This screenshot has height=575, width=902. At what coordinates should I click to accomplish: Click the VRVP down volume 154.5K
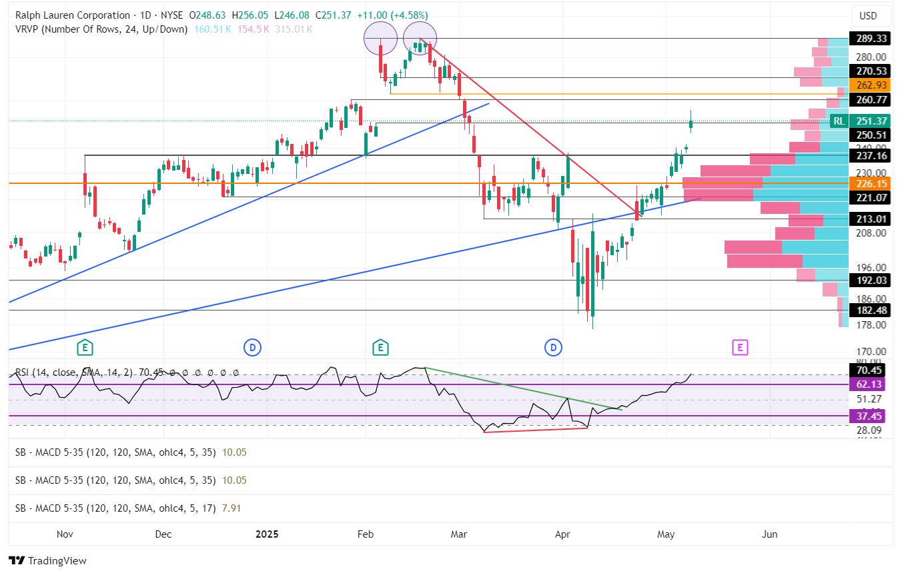point(253,29)
